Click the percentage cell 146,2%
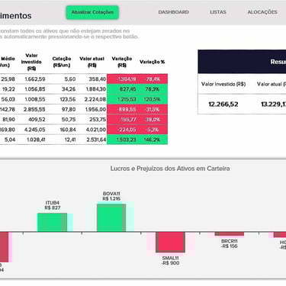Screen dimensions: 286x286 pos(153,140)
